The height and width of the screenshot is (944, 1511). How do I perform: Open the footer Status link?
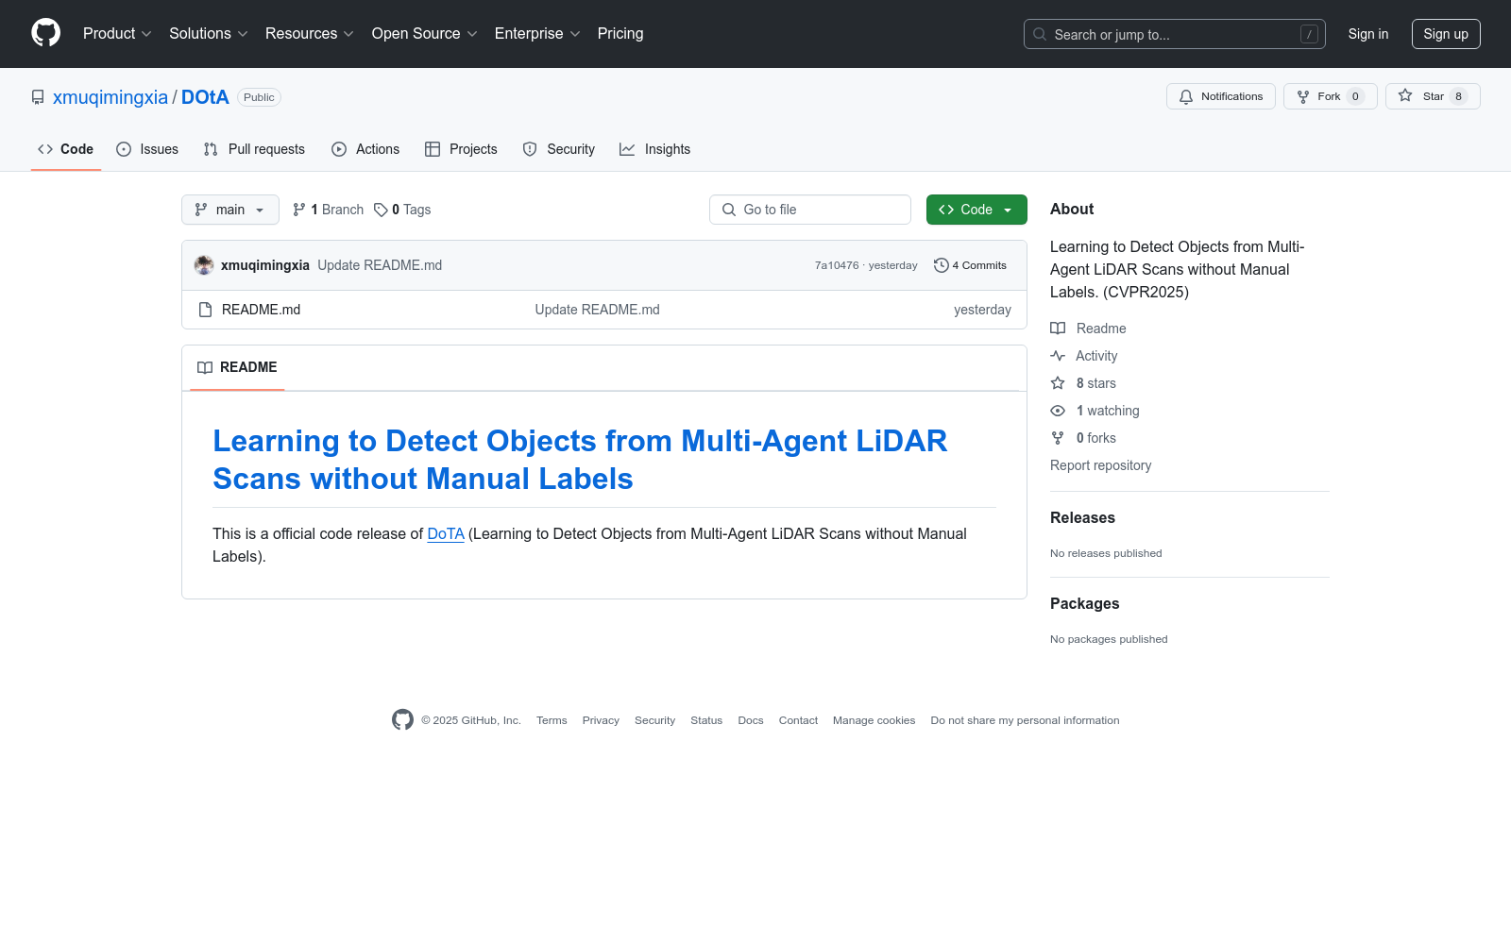pyautogui.click(x=706, y=720)
